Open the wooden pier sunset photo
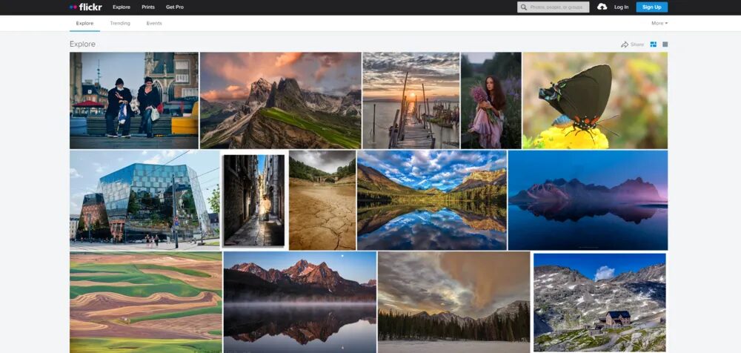741x353 pixels. click(411, 100)
